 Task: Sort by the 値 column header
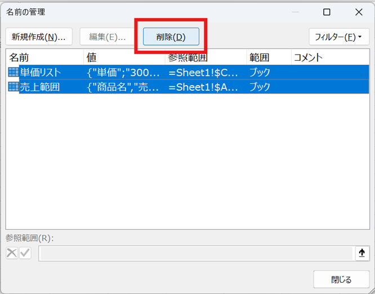124,57
